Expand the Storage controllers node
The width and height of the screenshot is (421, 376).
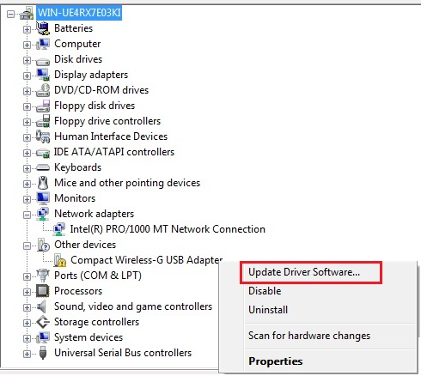(27, 323)
